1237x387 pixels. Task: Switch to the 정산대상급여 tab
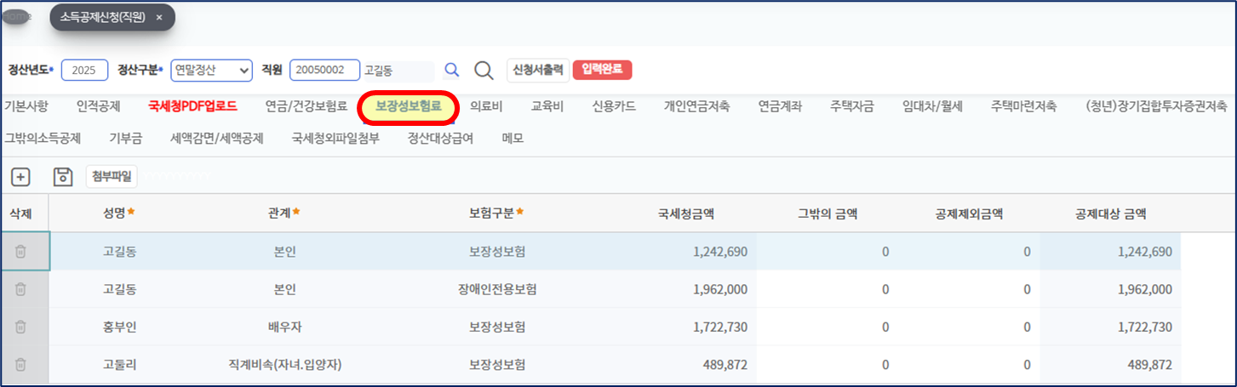click(441, 138)
